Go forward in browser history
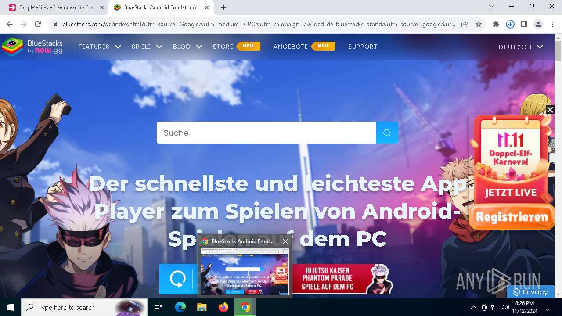Image resolution: width=562 pixels, height=316 pixels. point(24,24)
